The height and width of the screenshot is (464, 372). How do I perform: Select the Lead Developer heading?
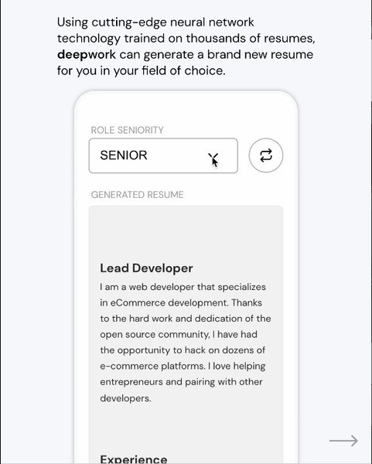tap(146, 268)
